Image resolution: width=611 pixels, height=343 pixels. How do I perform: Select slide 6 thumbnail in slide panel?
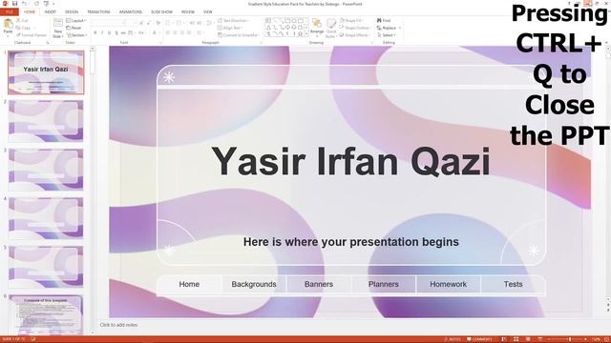[x=46, y=314]
